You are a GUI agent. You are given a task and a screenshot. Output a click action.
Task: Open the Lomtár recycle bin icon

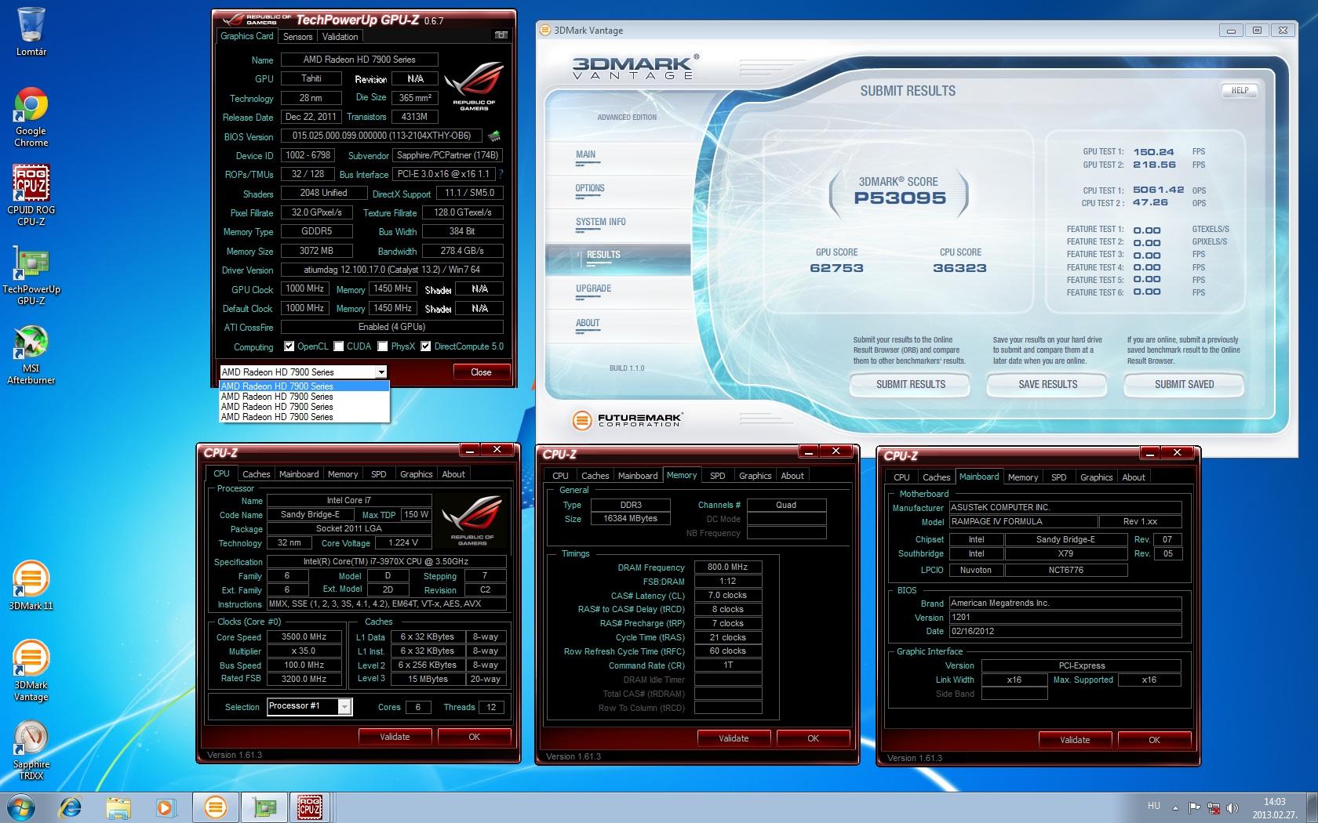(31, 31)
